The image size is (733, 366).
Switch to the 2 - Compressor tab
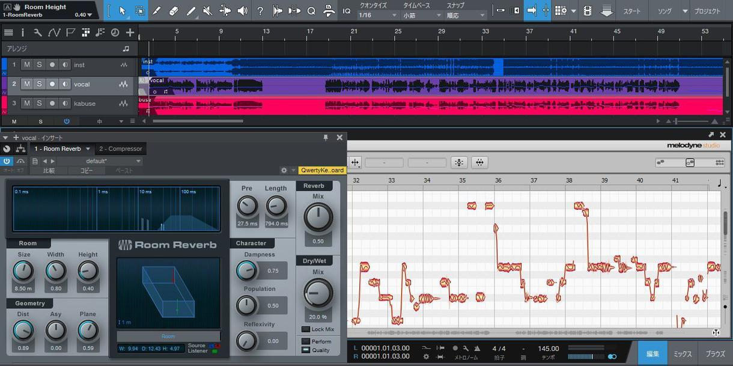[121, 149]
